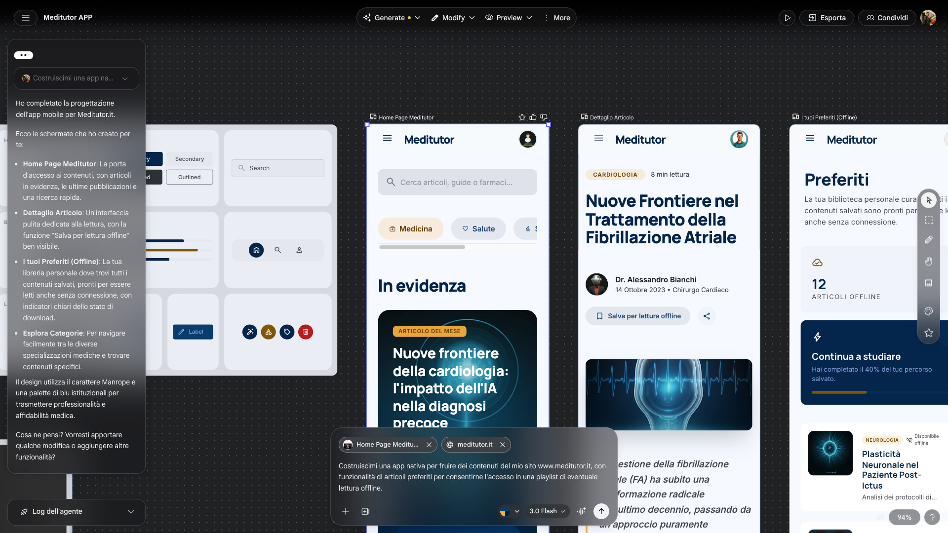Click the voice input waveform icon
Image resolution: width=948 pixels, height=533 pixels.
click(581, 511)
